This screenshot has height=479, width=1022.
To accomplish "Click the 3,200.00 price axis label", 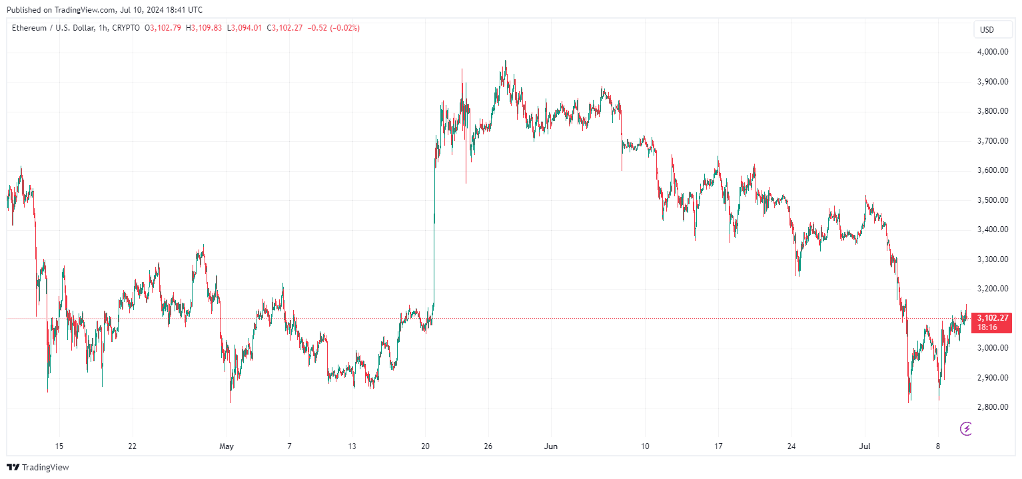I will [992, 289].
